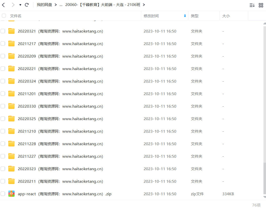Expand the chevron after 我的网盘

click(56, 5)
